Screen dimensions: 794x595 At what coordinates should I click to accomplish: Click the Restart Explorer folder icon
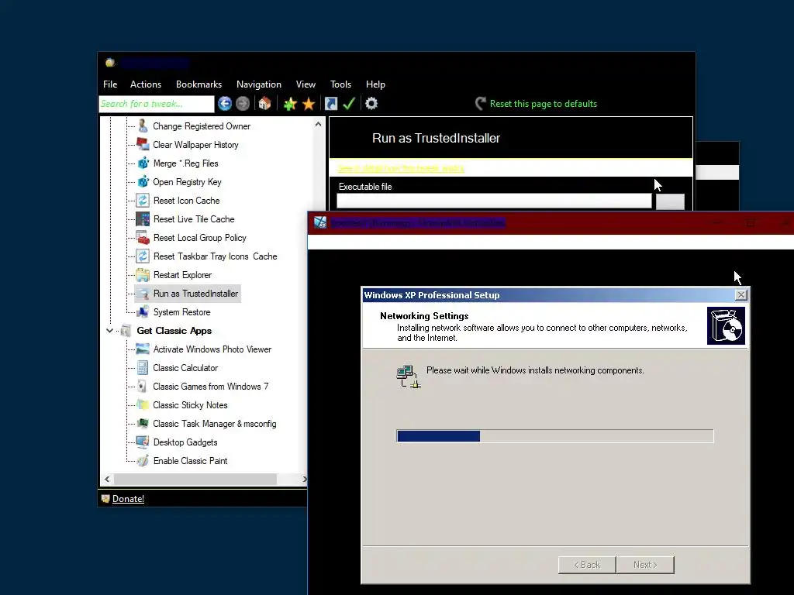[143, 275]
